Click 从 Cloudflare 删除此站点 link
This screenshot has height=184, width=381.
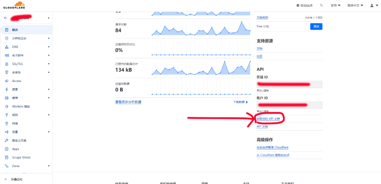pyautogui.click(x=273, y=155)
